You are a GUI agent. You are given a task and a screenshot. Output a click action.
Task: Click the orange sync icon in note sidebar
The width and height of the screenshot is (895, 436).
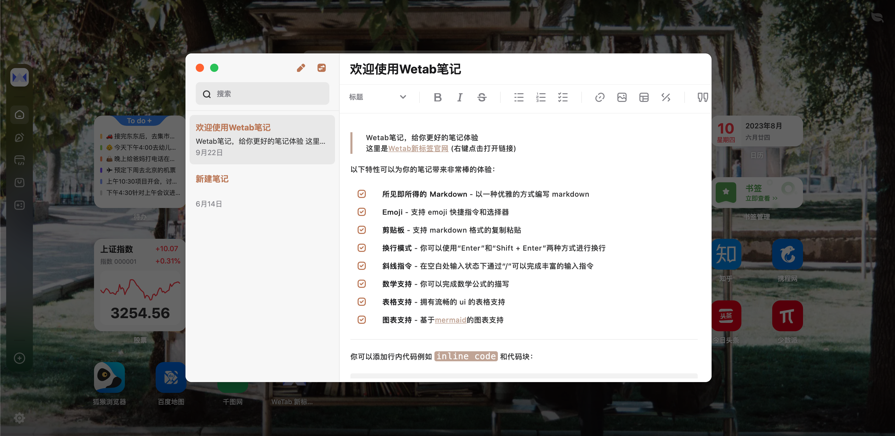pos(321,68)
